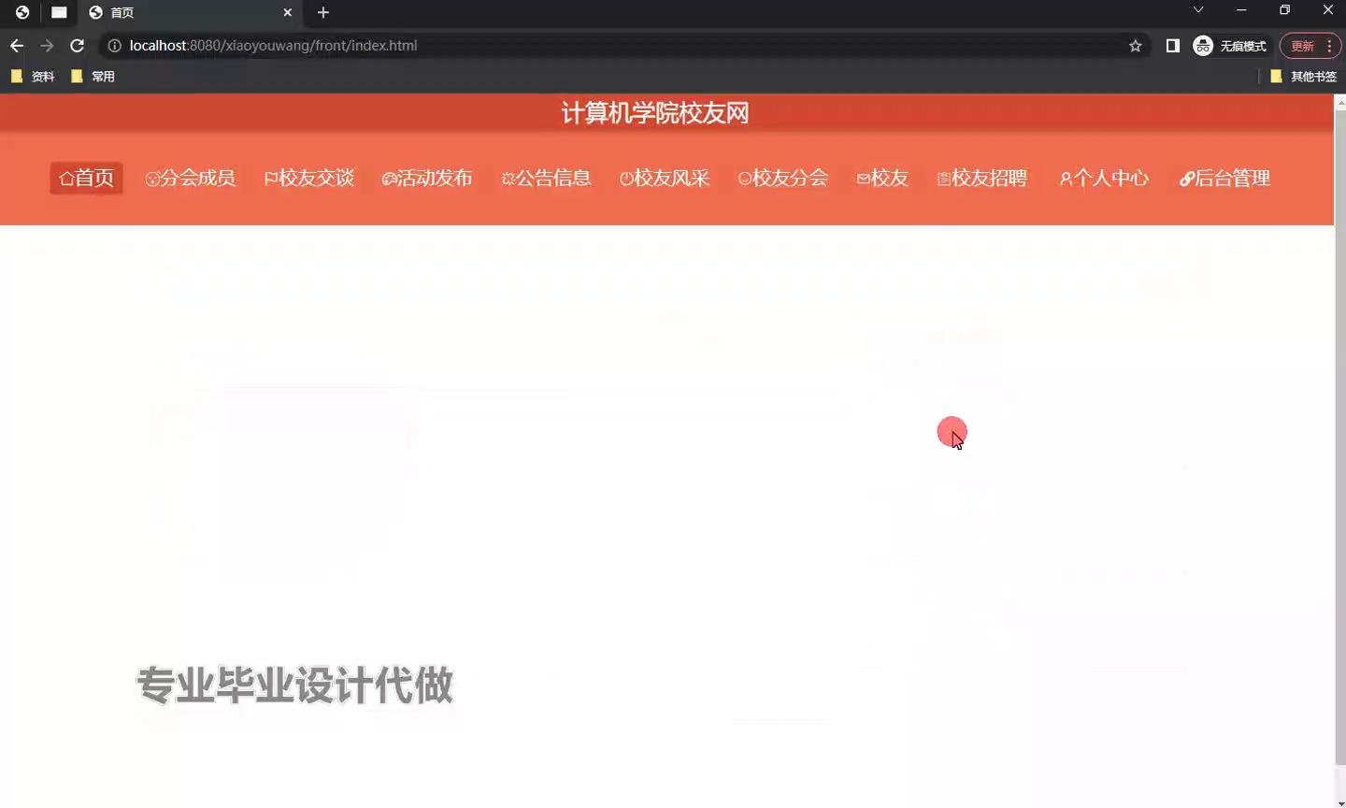Toggle the browser side panel icon
Image resolution: width=1346 pixels, height=808 pixels.
point(1172,46)
